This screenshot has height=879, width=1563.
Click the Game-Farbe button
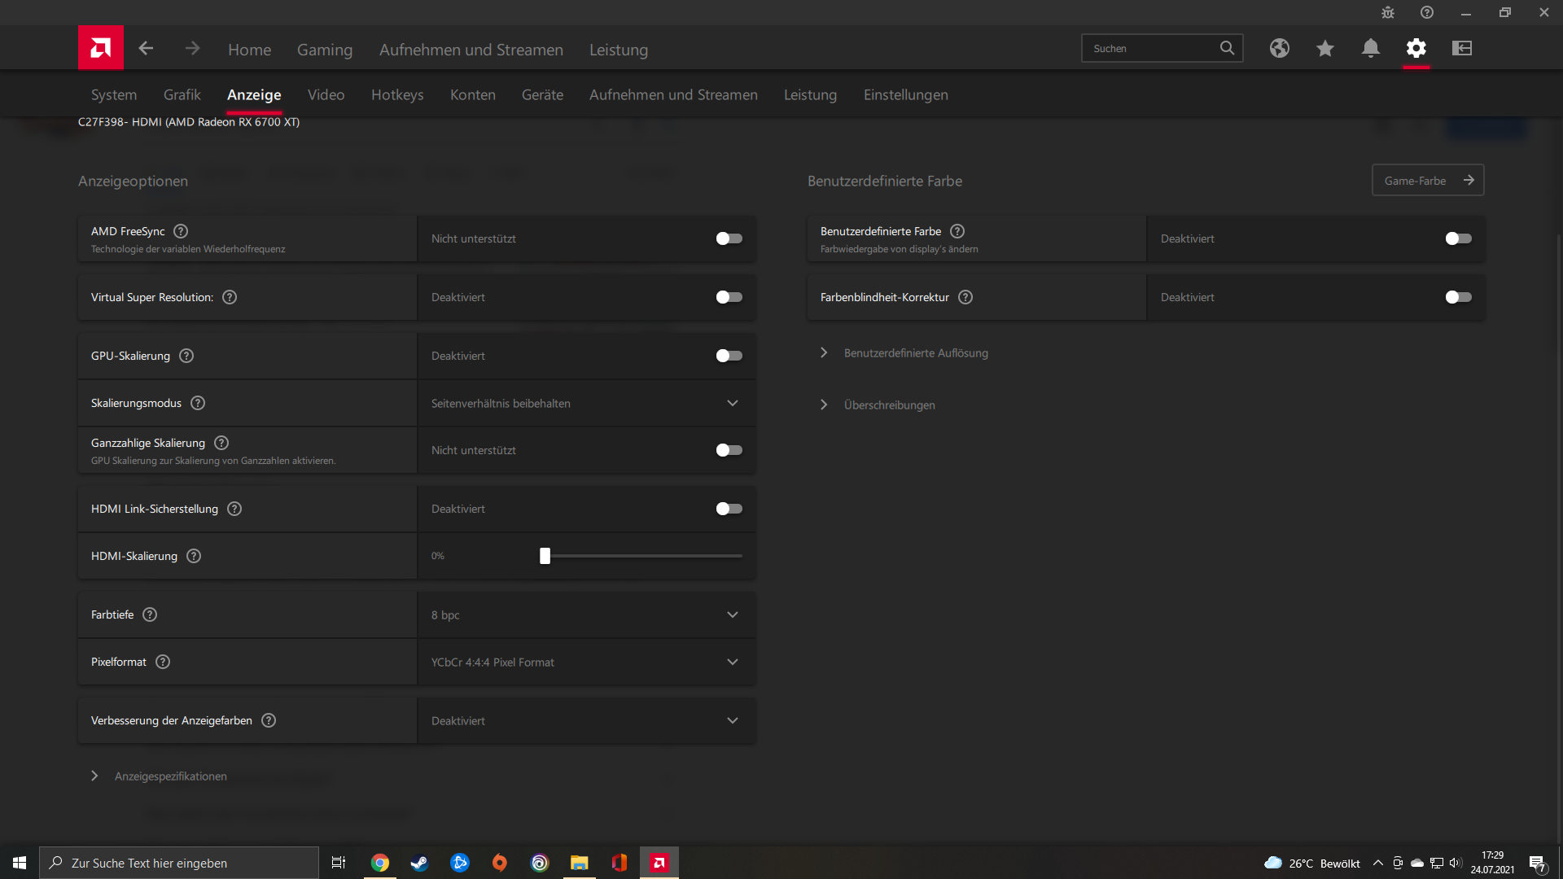(x=1427, y=181)
